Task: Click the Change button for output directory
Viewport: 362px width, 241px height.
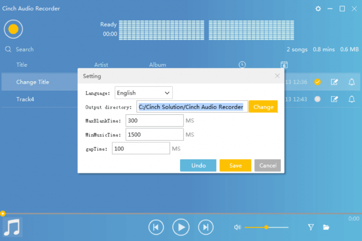Action: tap(263, 107)
